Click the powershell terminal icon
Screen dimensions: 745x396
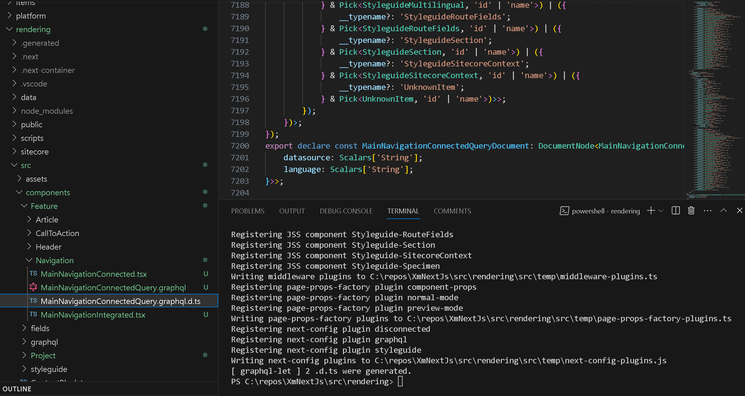pos(564,211)
